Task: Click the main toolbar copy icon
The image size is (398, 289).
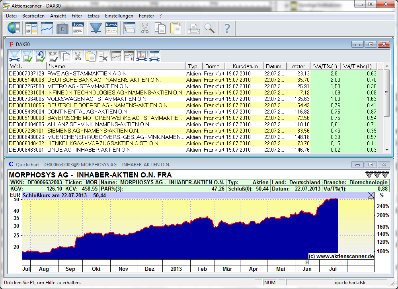Action: pos(160,28)
